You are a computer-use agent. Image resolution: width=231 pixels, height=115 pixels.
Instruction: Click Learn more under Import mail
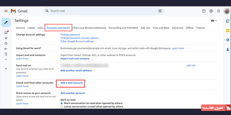tap(22, 59)
